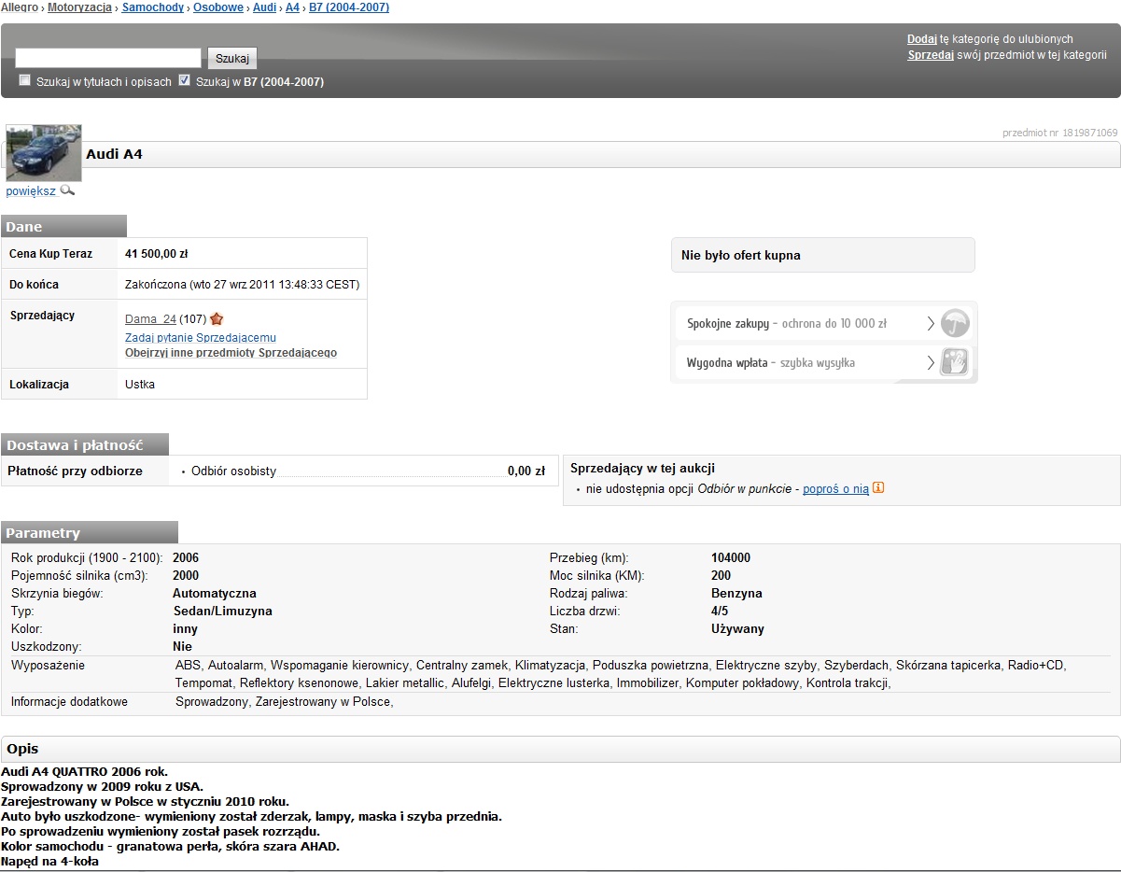Click the Napęd na 4-koła description line

pos(50,862)
